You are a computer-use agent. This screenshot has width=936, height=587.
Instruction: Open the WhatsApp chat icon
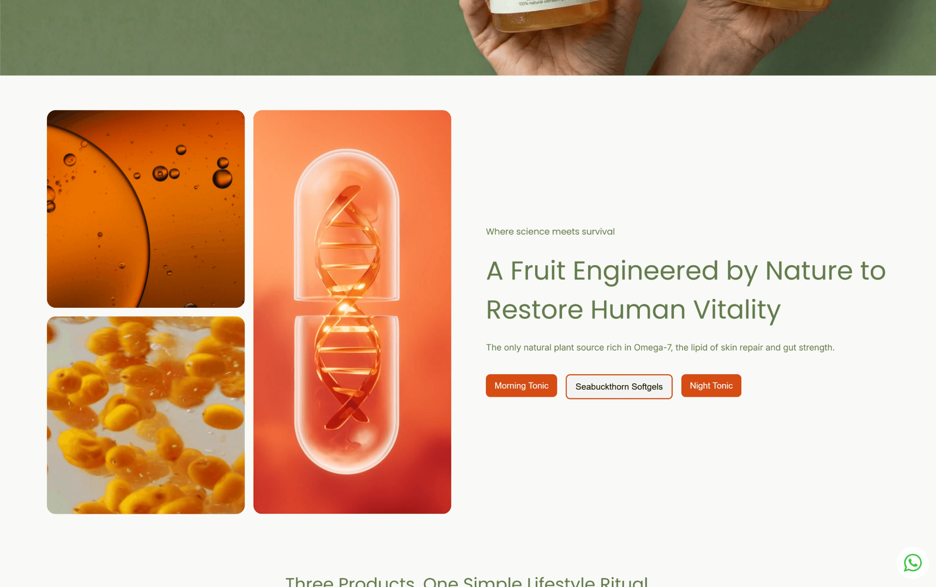pos(912,563)
